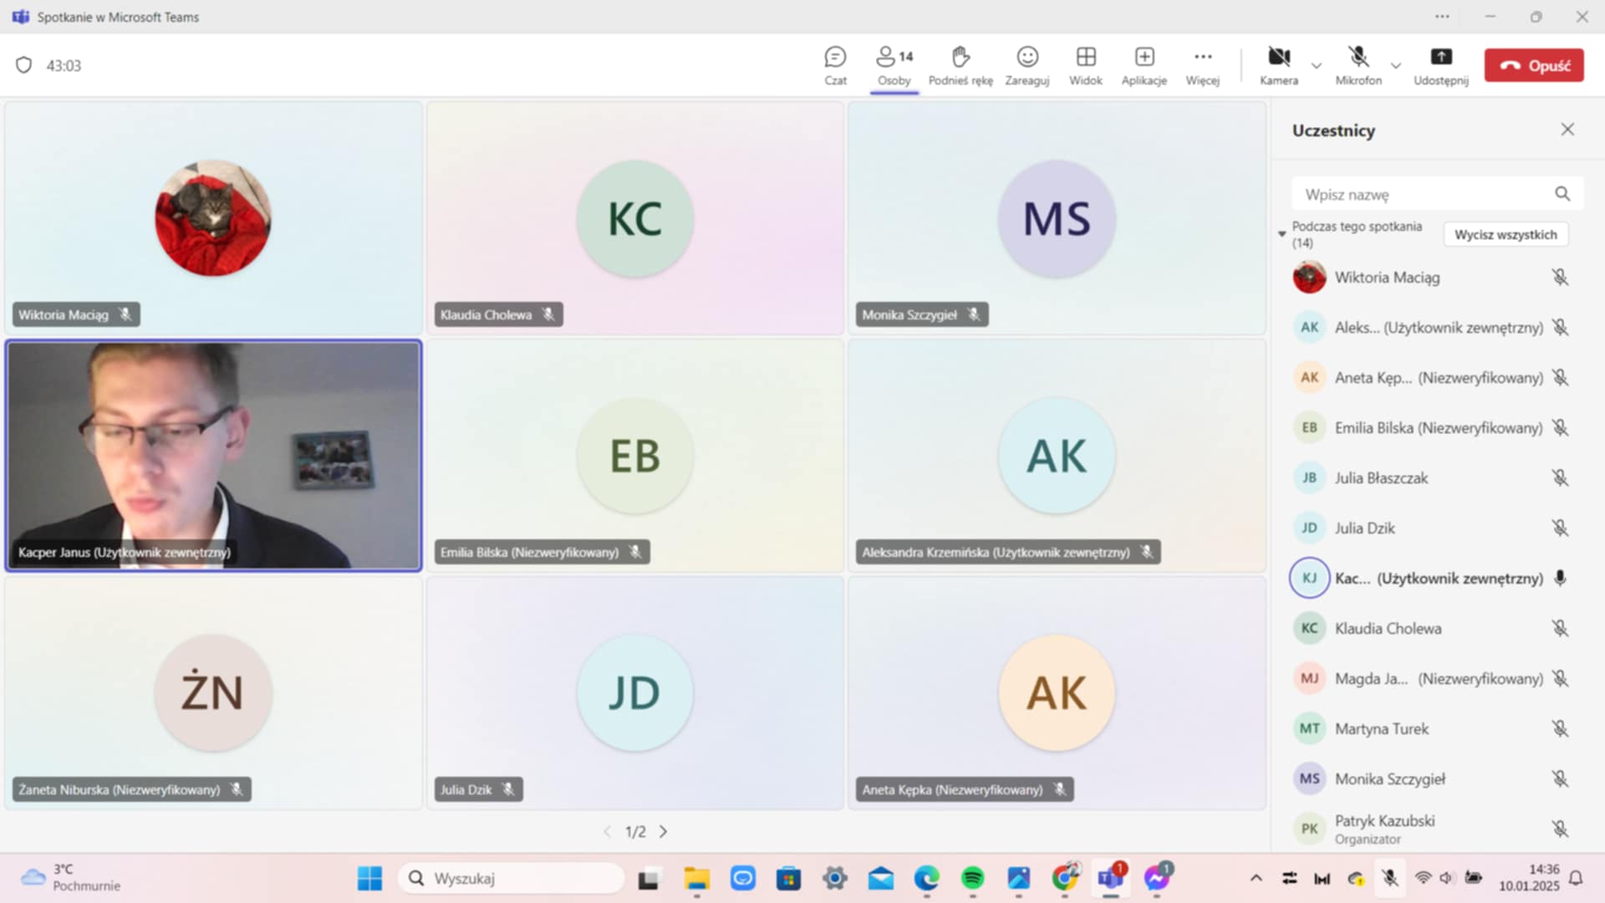
Task: Open Microsoft Edge from the taskbar
Action: pyautogui.click(x=926, y=879)
